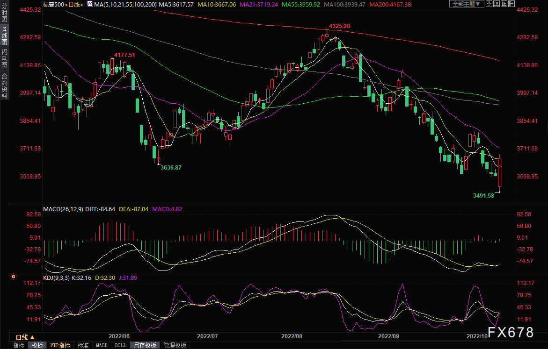The image size is (548, 349).
Task: Click the <日线> period label in title
Action: coord(74,5)
